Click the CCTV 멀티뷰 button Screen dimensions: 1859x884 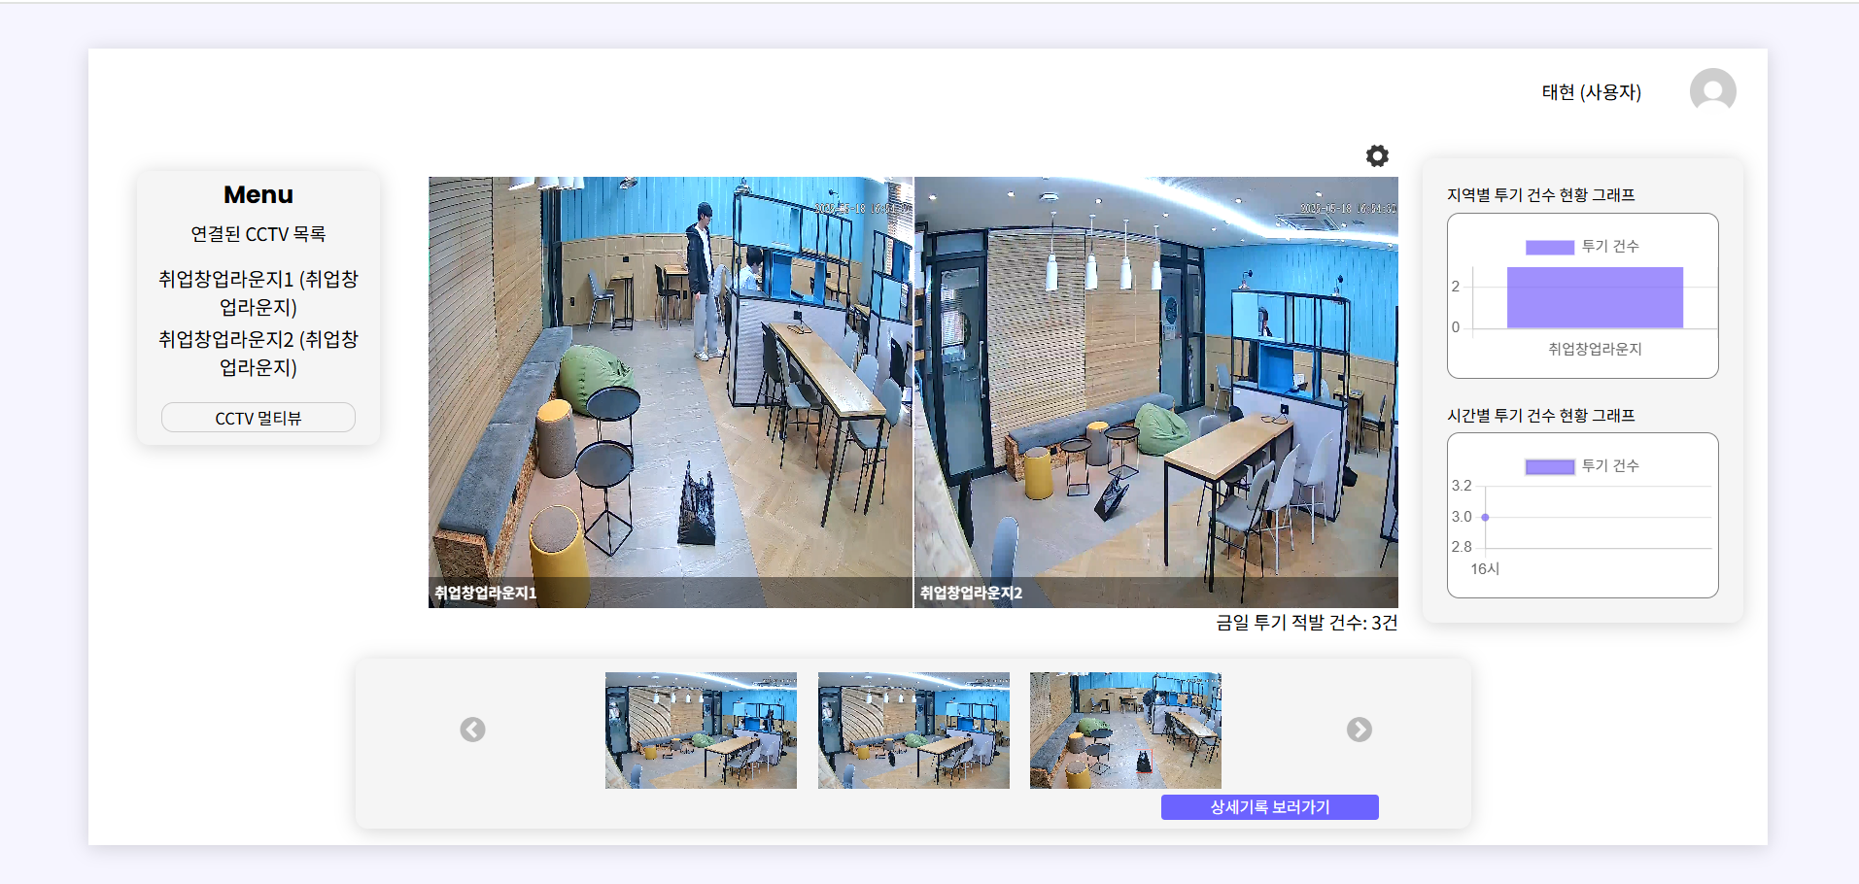258,418
